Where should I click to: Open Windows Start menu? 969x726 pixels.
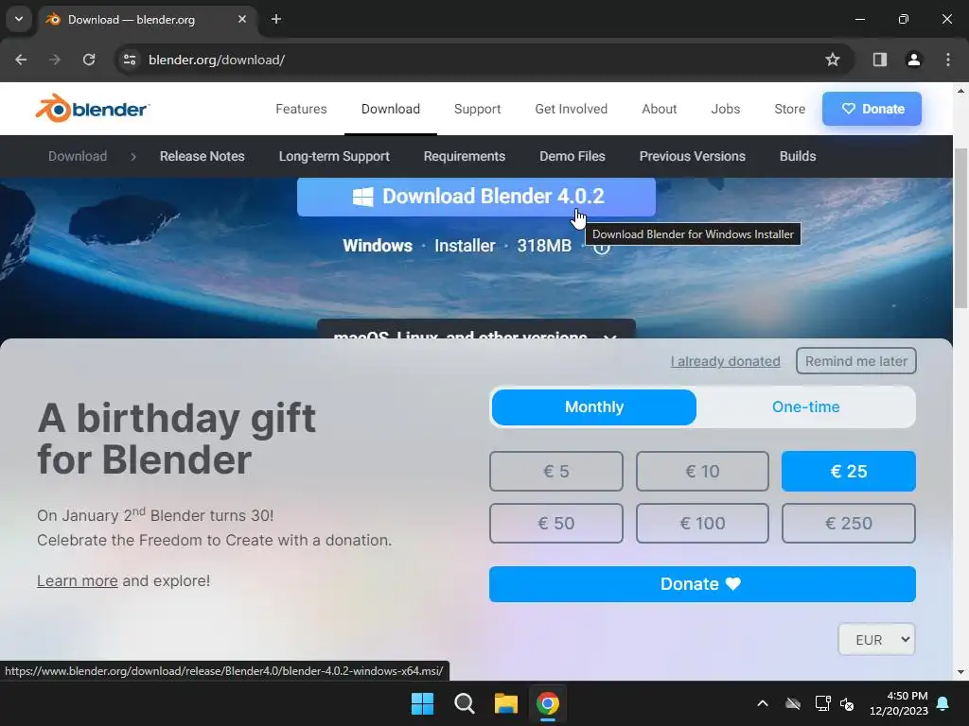423,703
